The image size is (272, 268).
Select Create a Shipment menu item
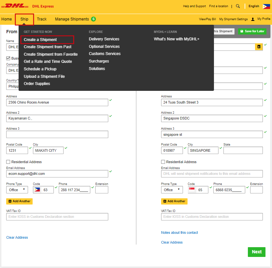40,39
